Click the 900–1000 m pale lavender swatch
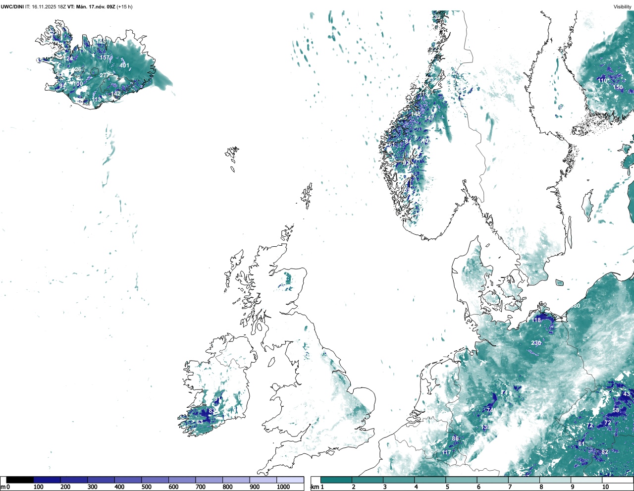The image size is (634, 491). pos(263,480)
